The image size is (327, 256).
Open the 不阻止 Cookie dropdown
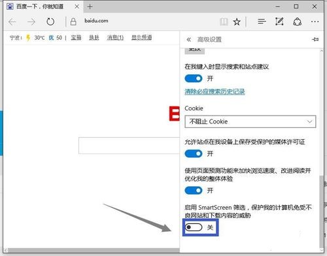tap(250, 121)
